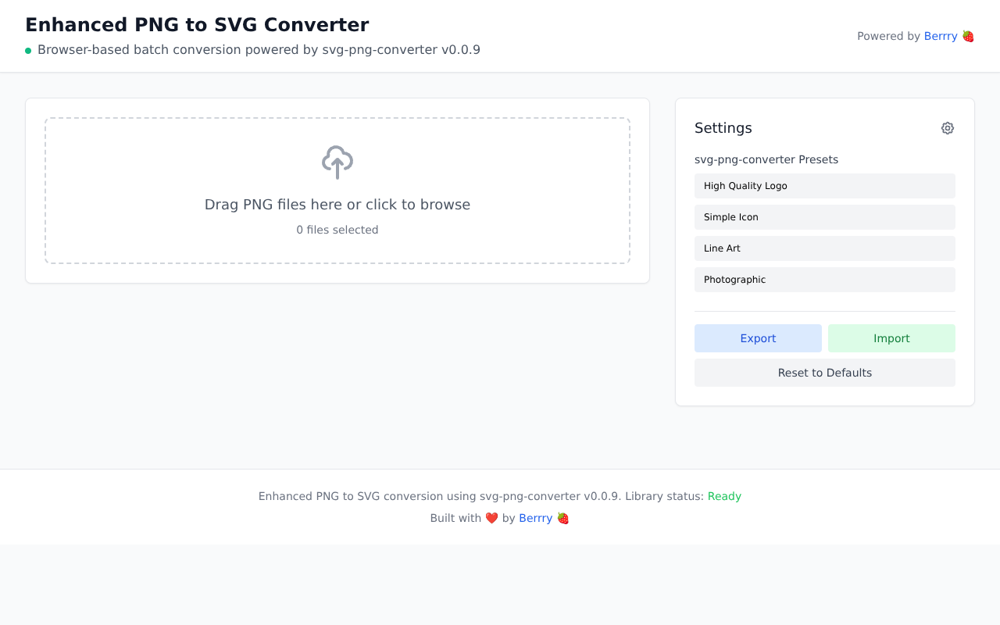This screenshot has height=625, width=1000.
Task: Click the Ready library status text
Action: [724, 496]
